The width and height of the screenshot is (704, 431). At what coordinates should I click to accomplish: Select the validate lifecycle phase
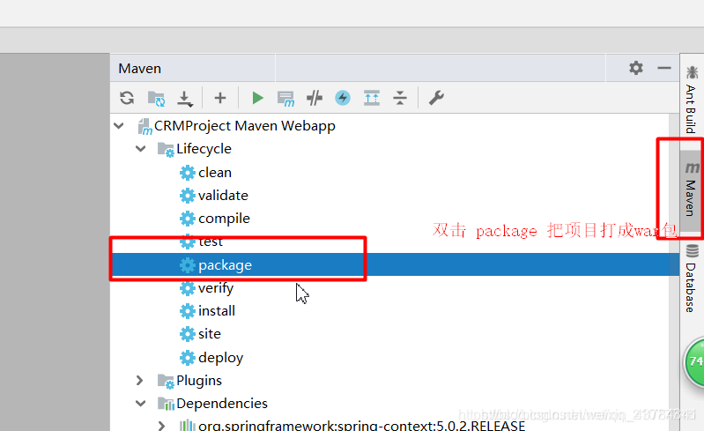[223, 196]
